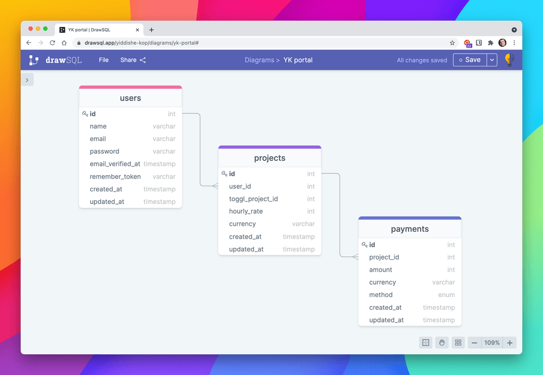Click the padlock site info icon
Viewport: 543px width, 375px height.
pyautogui.click(x=78, y=42)
